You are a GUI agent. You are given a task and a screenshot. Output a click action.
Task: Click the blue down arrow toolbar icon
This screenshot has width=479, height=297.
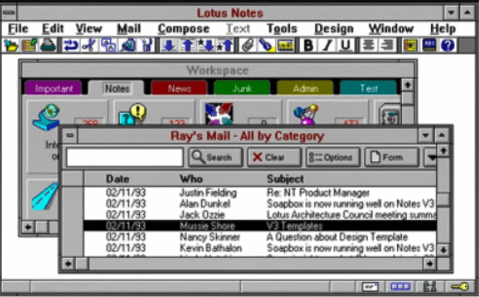(169, 45)
